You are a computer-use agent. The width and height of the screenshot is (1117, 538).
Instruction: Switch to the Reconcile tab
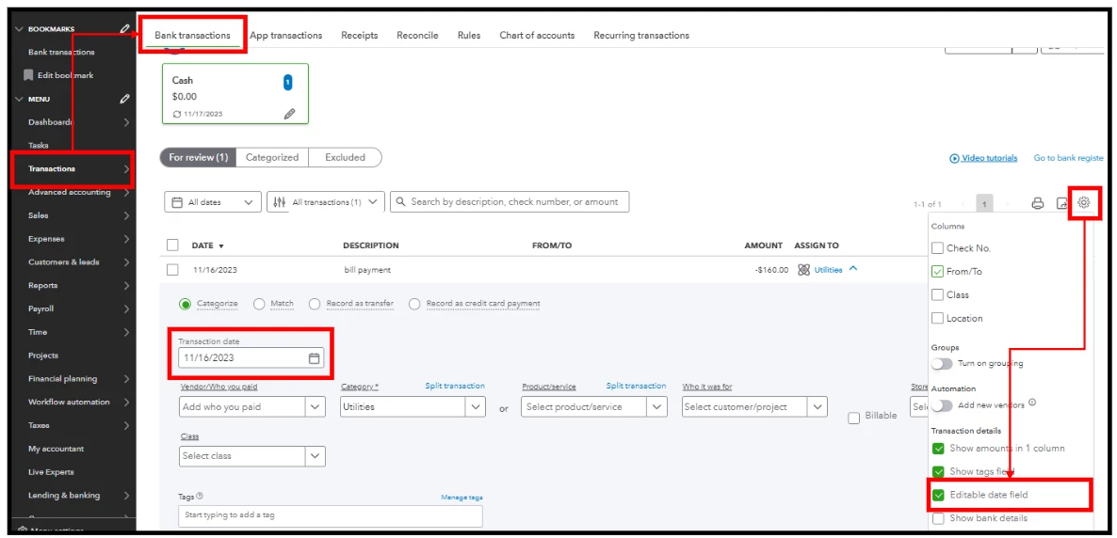[x=417, y=35]
